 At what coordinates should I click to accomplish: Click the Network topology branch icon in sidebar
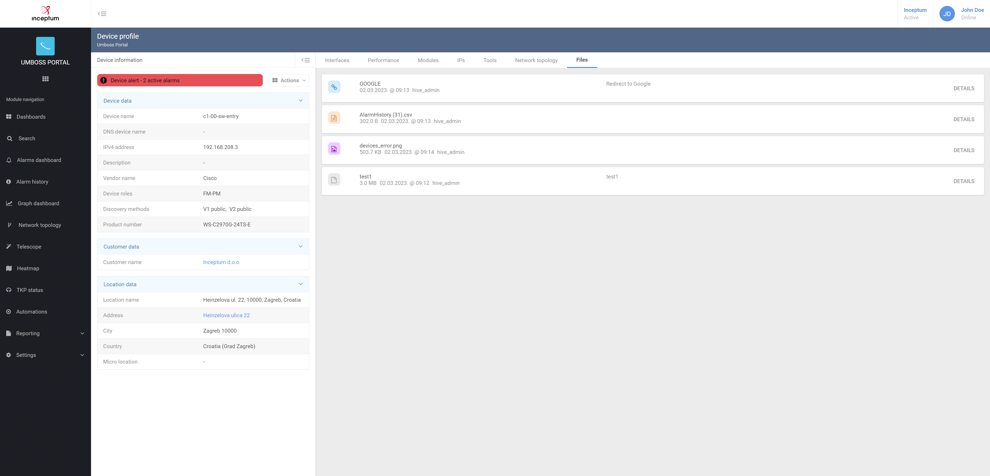click(10, 225)
